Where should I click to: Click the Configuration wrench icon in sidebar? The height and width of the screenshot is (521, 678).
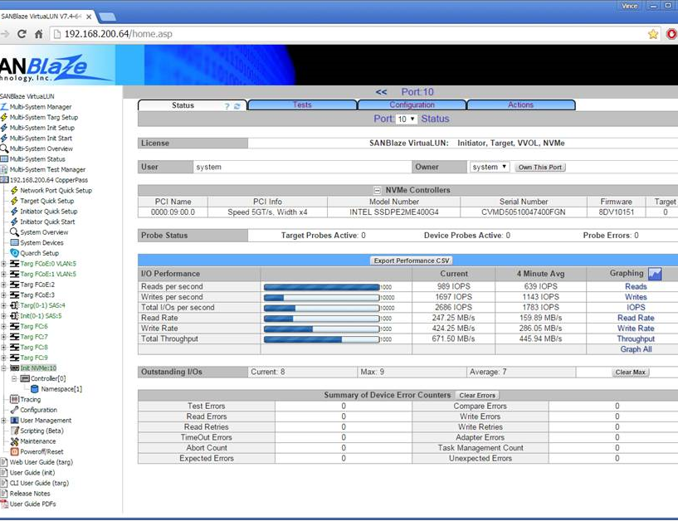pyautogui.click(x=14, y=410)
